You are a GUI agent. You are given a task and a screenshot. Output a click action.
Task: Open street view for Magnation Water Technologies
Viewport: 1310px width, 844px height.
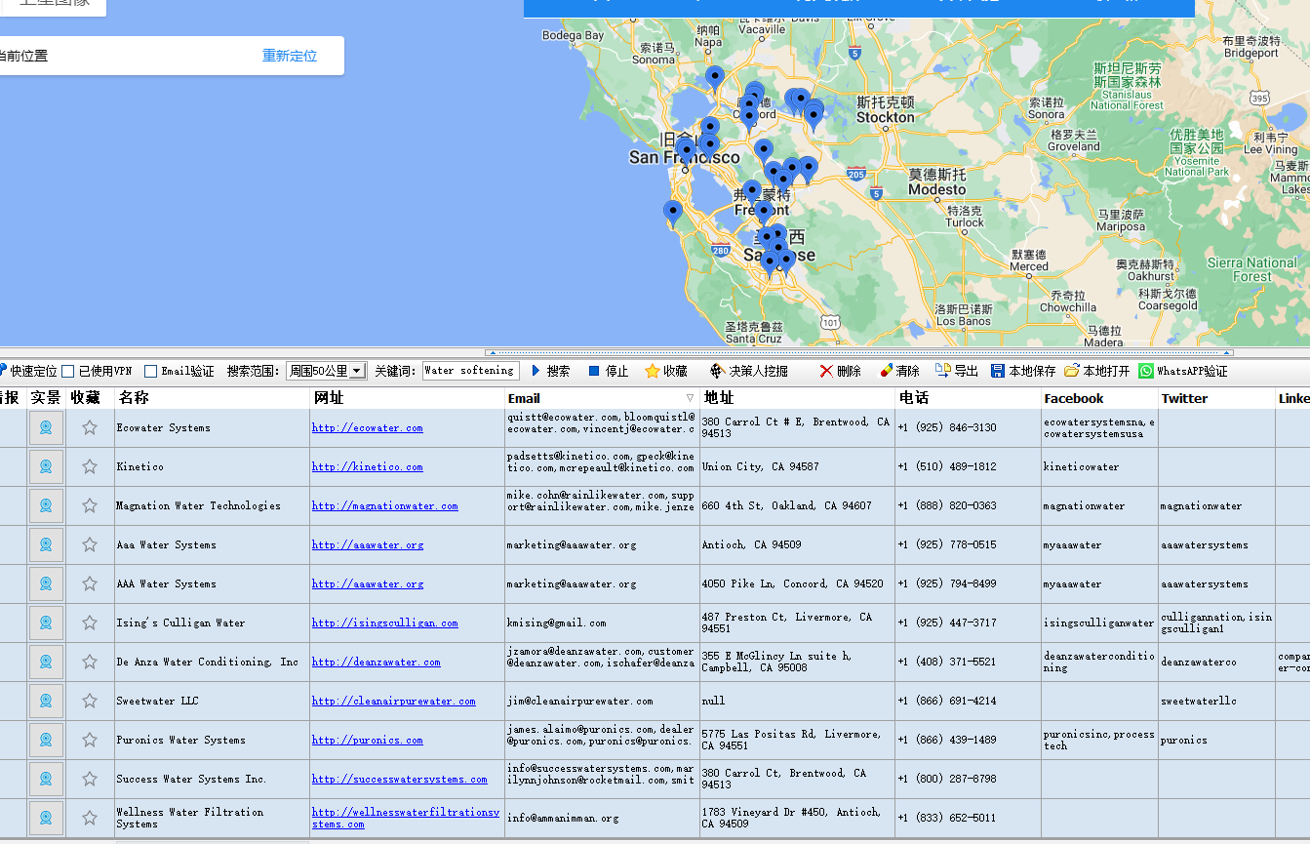click(x=46, y=505)
